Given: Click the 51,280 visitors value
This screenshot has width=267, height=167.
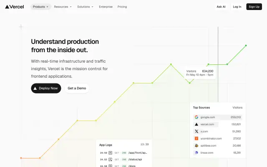Looking at the screenshot, I should click(237, 132).
